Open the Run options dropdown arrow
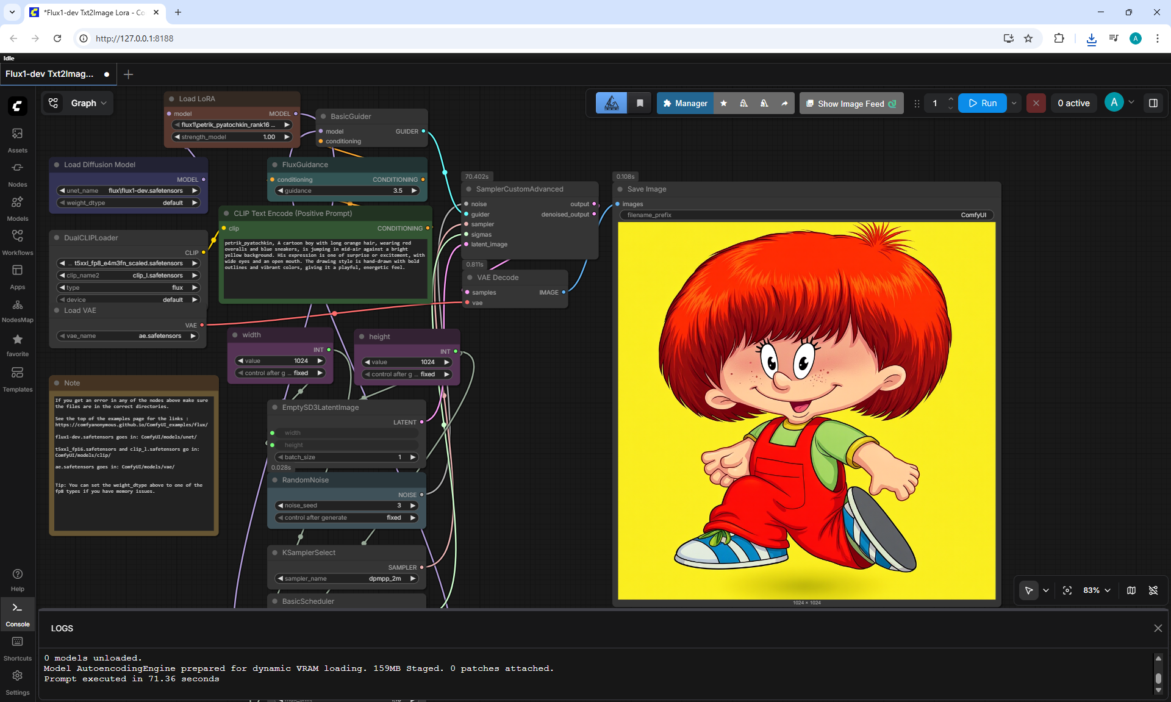Viewport: 1171px width, 702px height. pyautogui.click(x=1014, y=103)
